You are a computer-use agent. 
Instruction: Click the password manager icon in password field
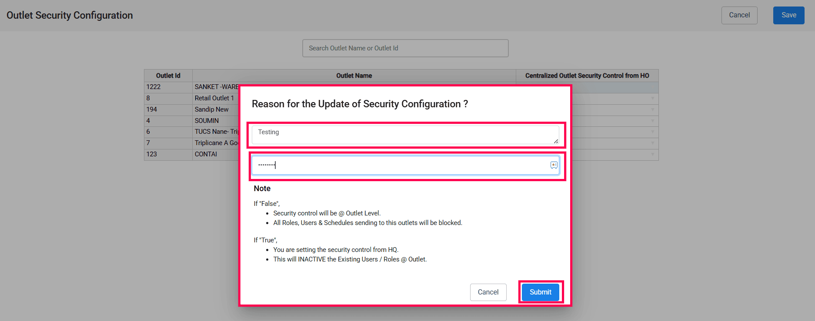554,165
